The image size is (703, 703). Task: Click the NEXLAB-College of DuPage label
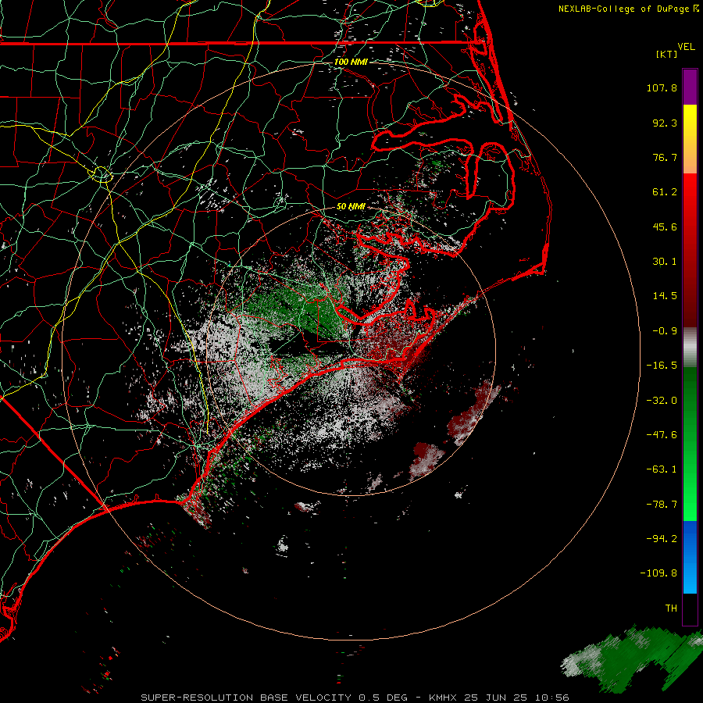[628, 9]
